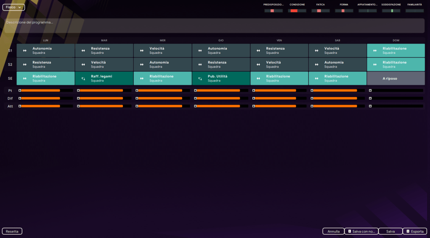430x238 pixels.
Task: Select the Condizione indicator in the header
Action: (297, 10)
